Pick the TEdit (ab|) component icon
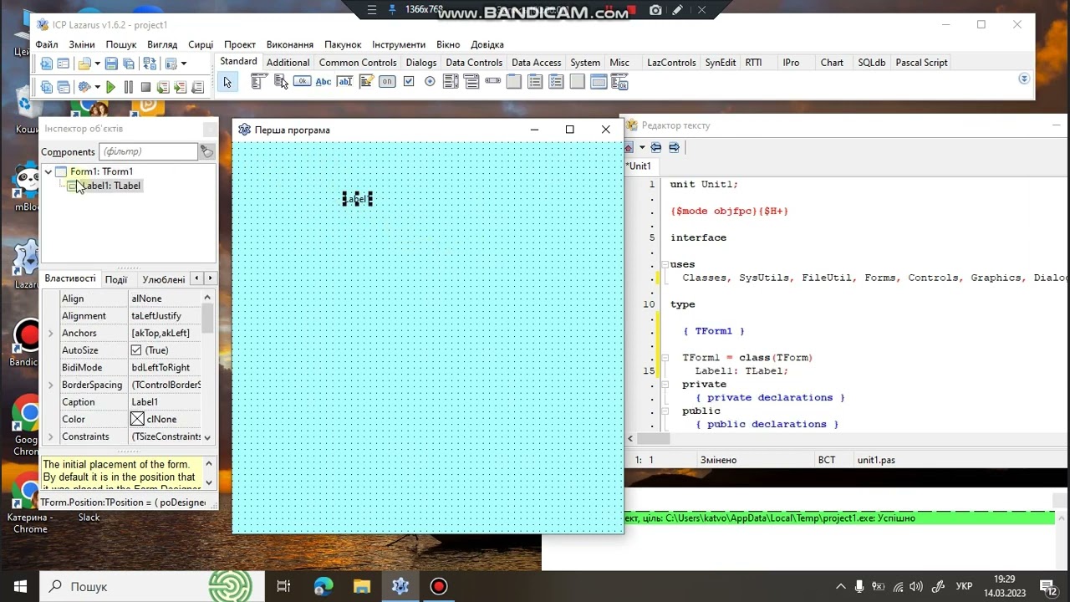 [344, 81]
